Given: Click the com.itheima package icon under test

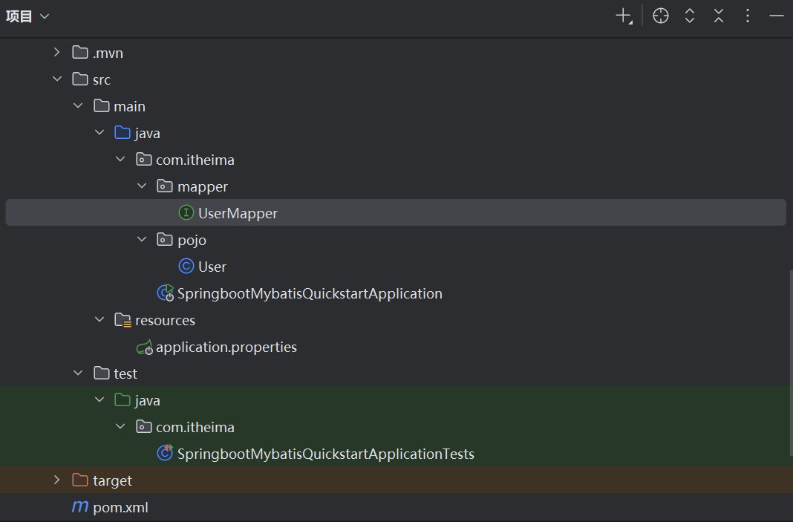Looking at the screenshot, I should click(x=143, y=426).
